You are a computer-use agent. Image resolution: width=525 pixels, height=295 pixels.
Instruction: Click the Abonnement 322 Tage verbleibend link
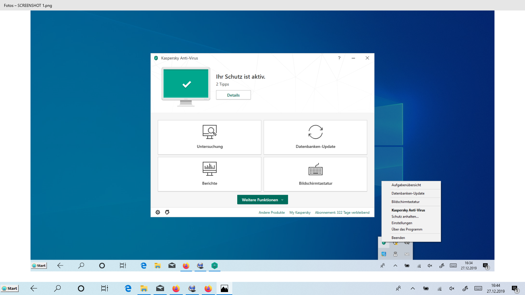(342, 212)
